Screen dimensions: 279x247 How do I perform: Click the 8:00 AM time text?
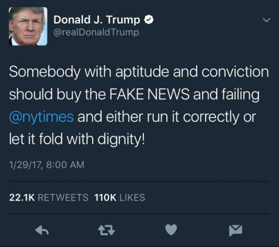[x=65, y=165]
